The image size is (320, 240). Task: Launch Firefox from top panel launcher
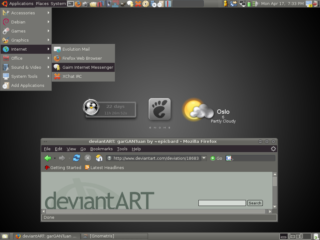pyautogui.click(x=78, y=4)
